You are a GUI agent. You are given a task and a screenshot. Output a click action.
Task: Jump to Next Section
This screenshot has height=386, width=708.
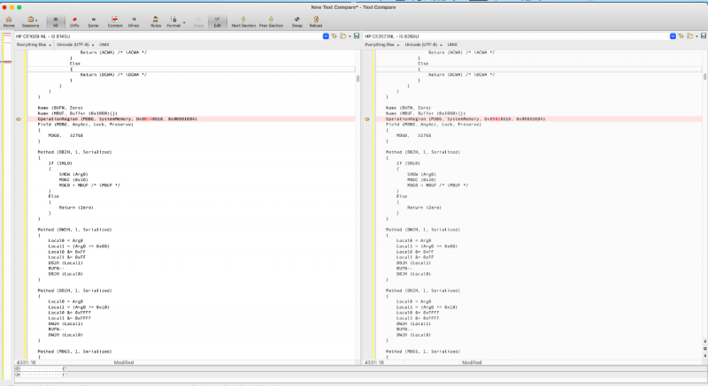[x=243, y=21]
